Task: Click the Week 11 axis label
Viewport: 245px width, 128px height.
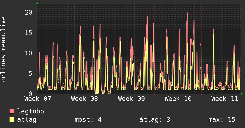Action: click(225, 99)
